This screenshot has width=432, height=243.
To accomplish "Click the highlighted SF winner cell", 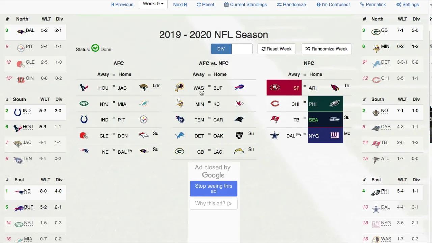I will coord(284,88).
